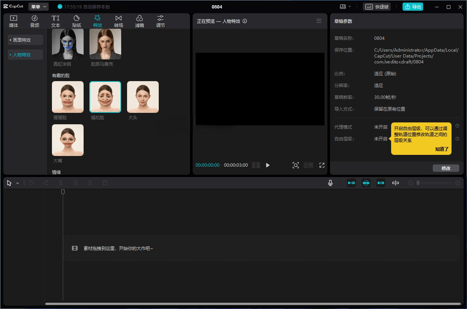Click the timeline zoom-in icon
This screenshot has height=309, width=467.
(458, 183)
